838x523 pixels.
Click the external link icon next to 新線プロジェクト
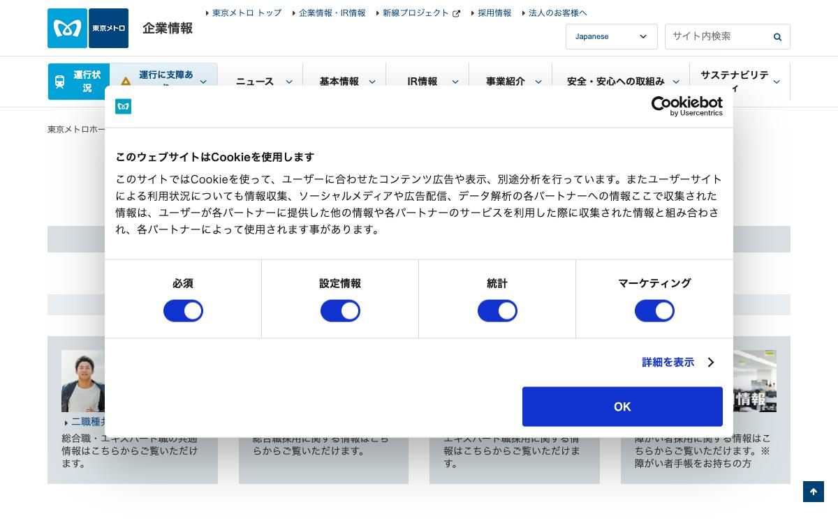pos(457,13)
